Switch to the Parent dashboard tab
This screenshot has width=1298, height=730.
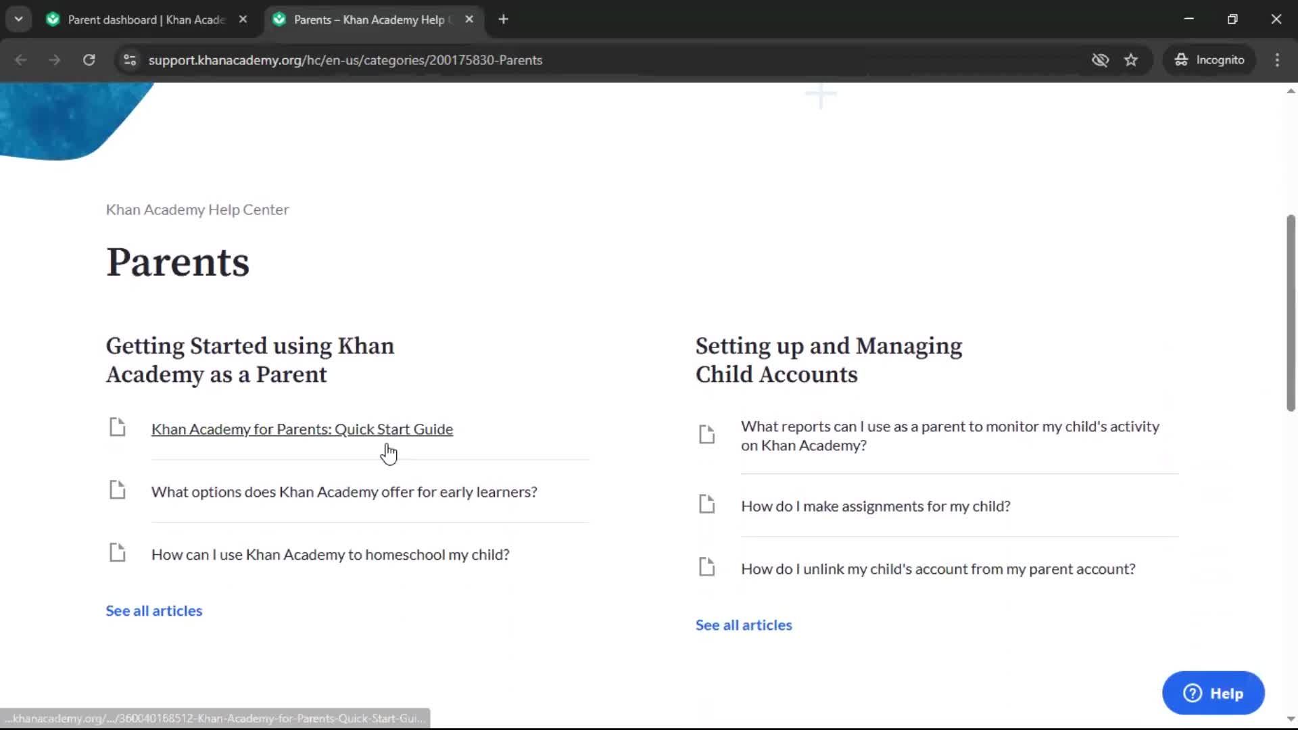[x=147, y=20]
